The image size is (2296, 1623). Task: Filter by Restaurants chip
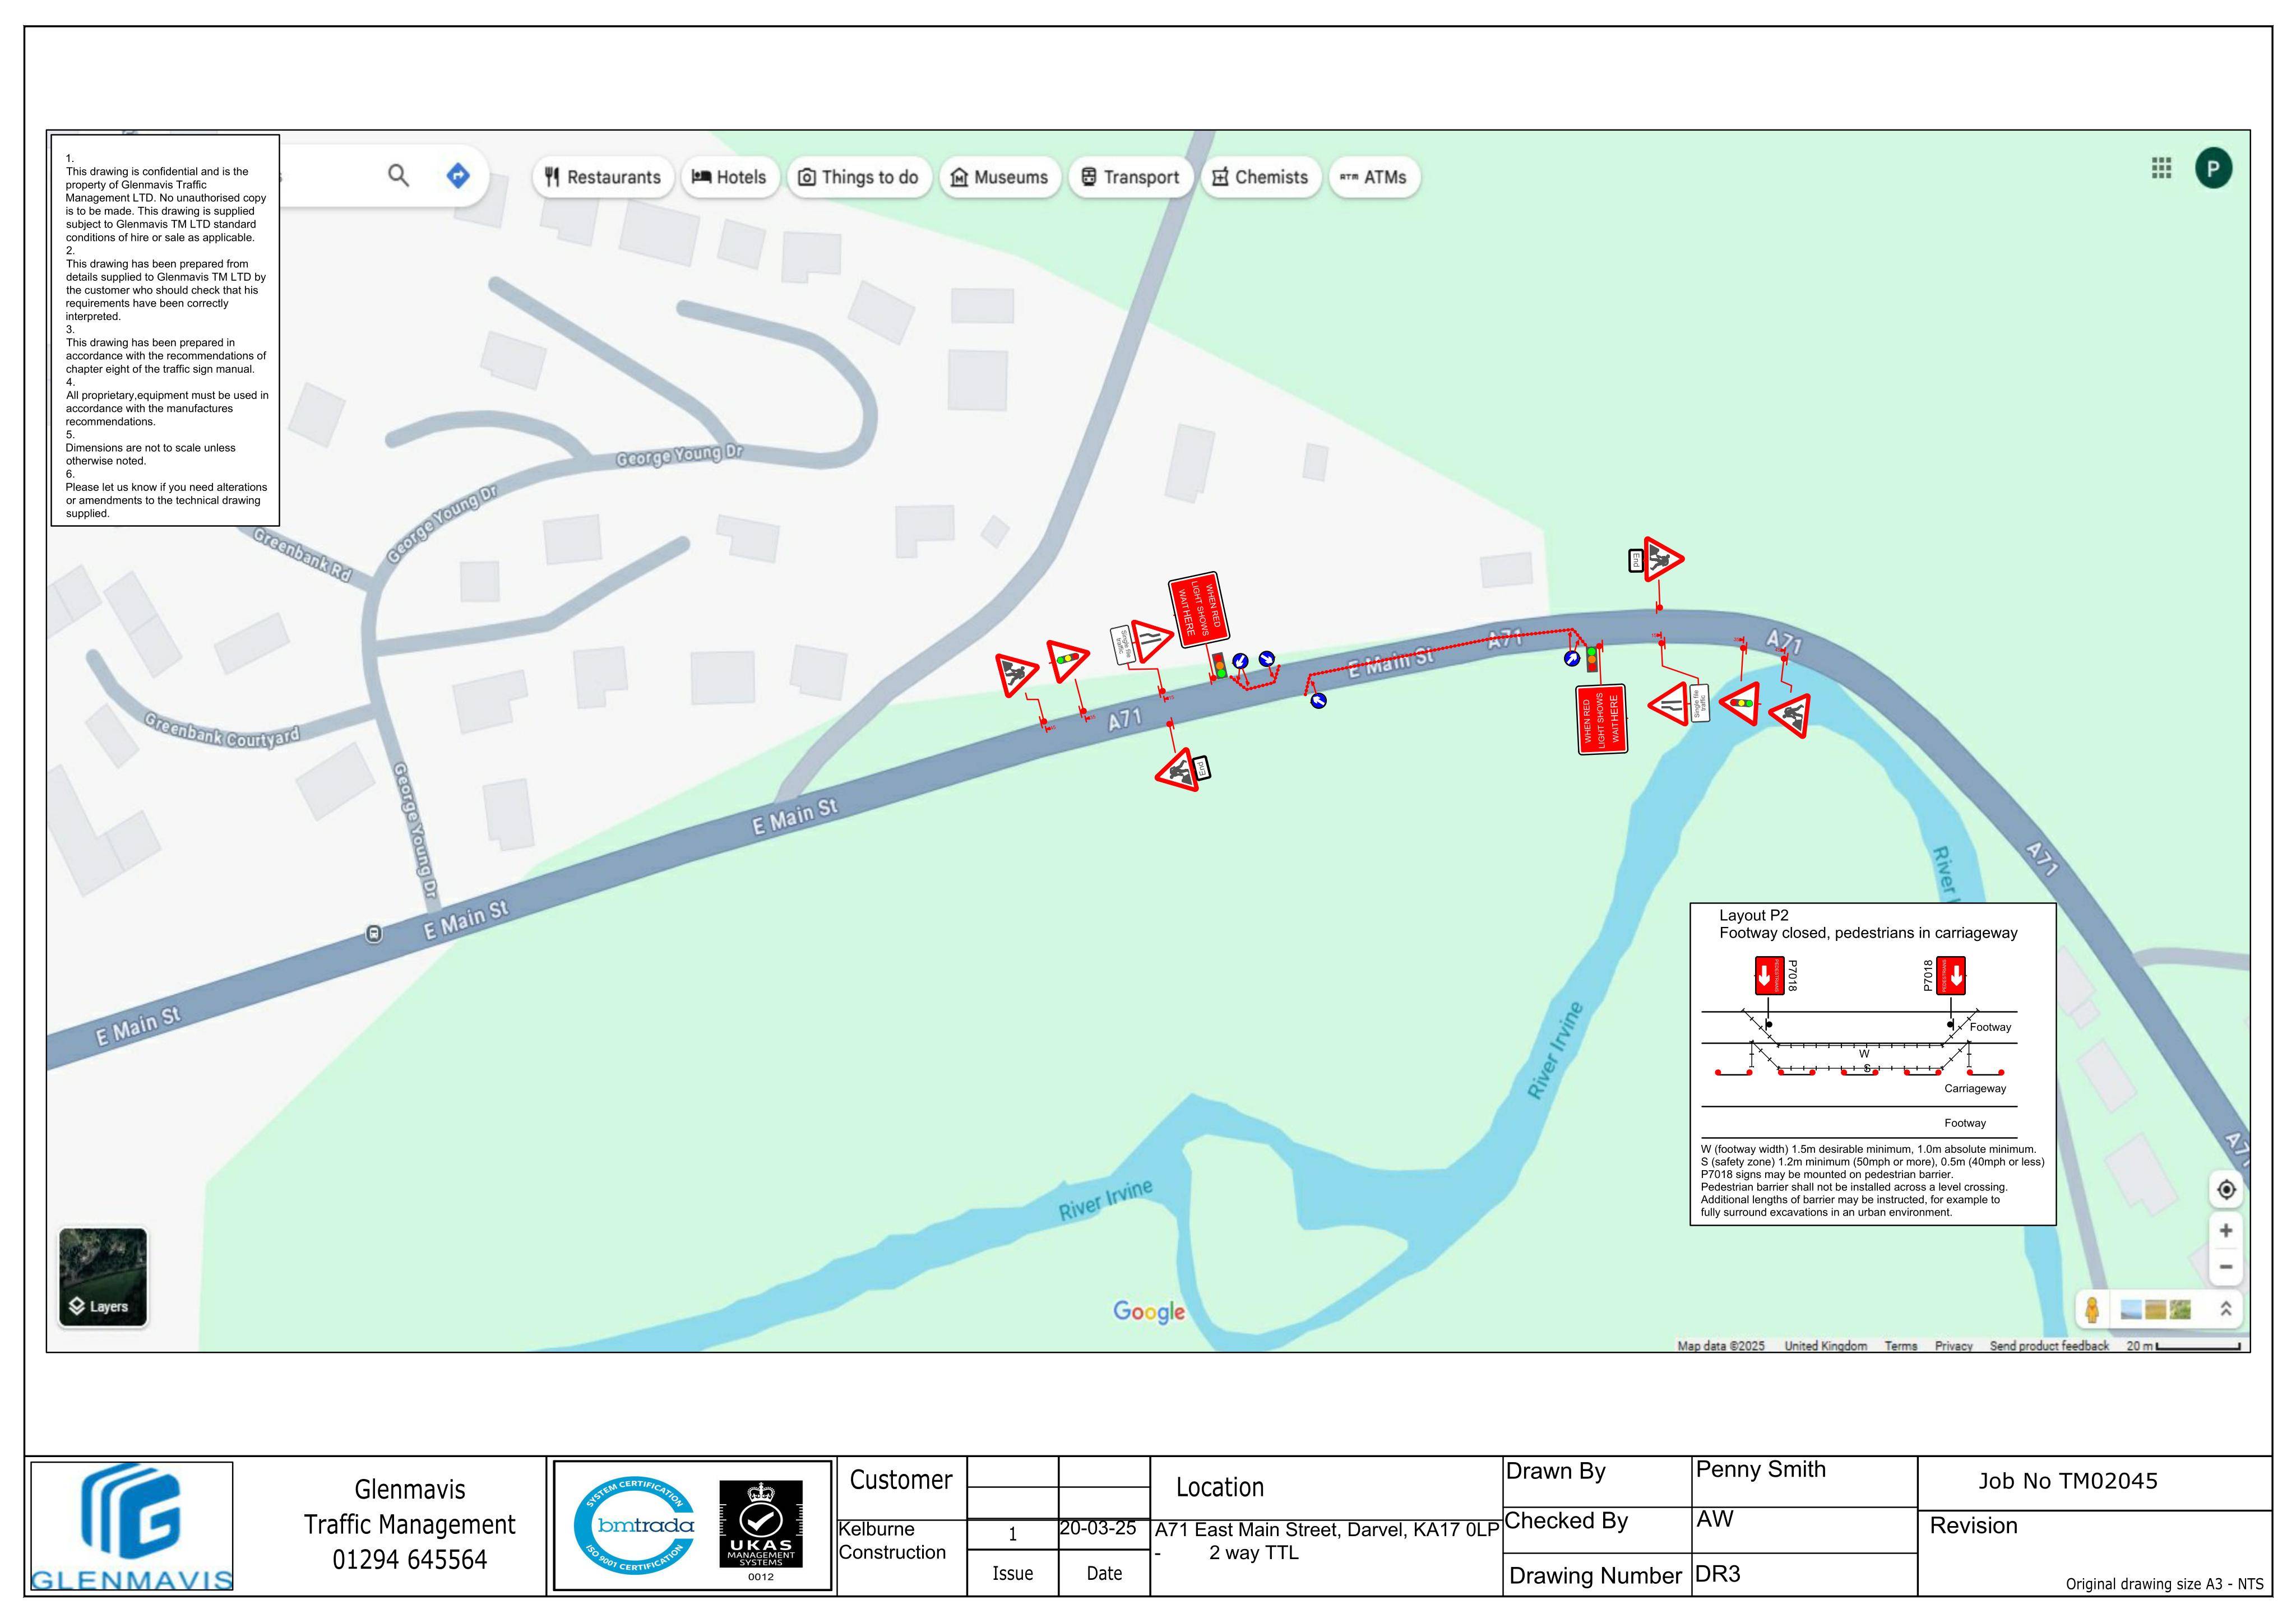coord(603,177)
